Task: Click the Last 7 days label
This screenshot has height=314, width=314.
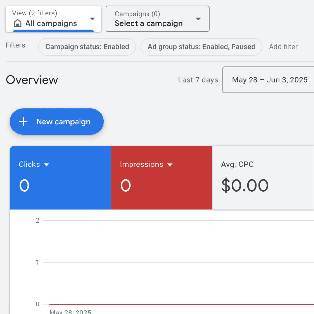Action: (198, 80)
